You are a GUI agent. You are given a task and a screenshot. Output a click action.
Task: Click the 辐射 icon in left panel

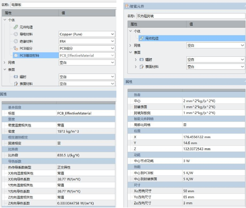pos(16,77)
